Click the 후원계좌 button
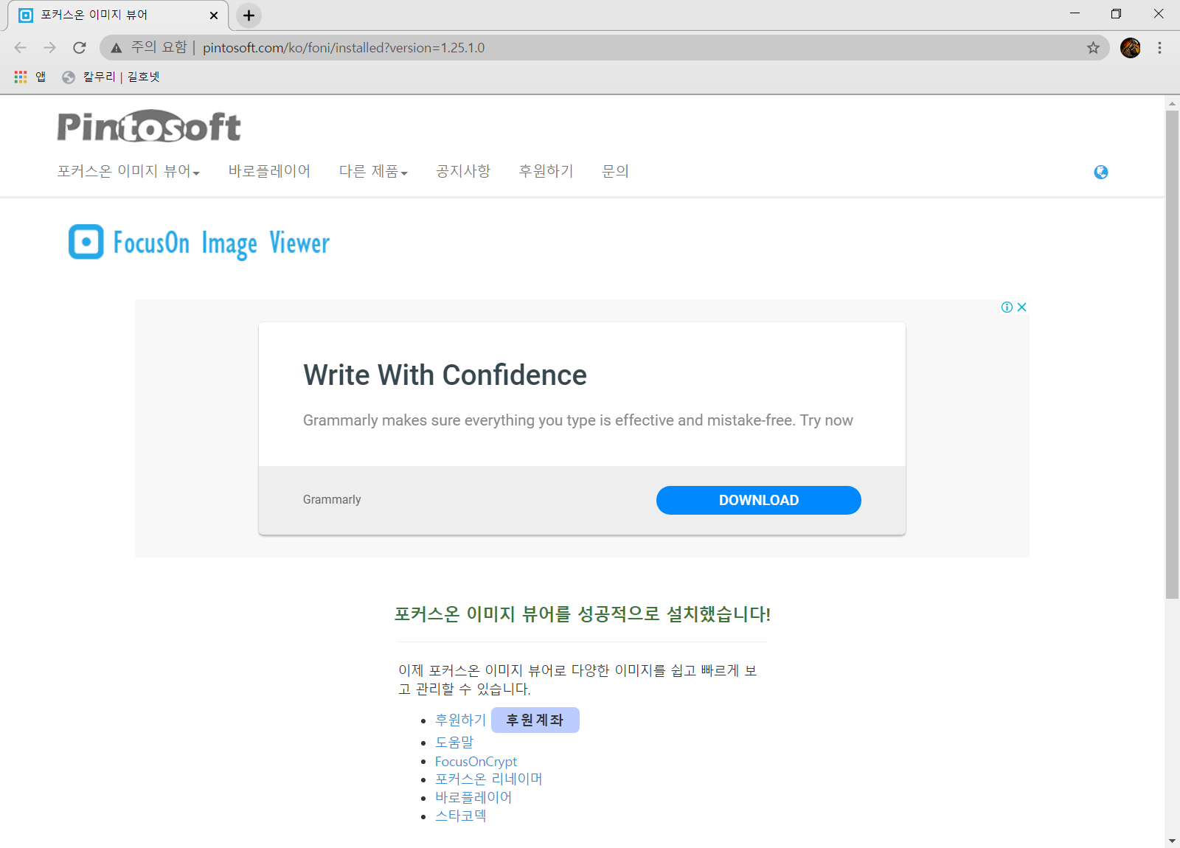Image resolution: width=1180 pixels, height=848 pixels. (535, 720)
